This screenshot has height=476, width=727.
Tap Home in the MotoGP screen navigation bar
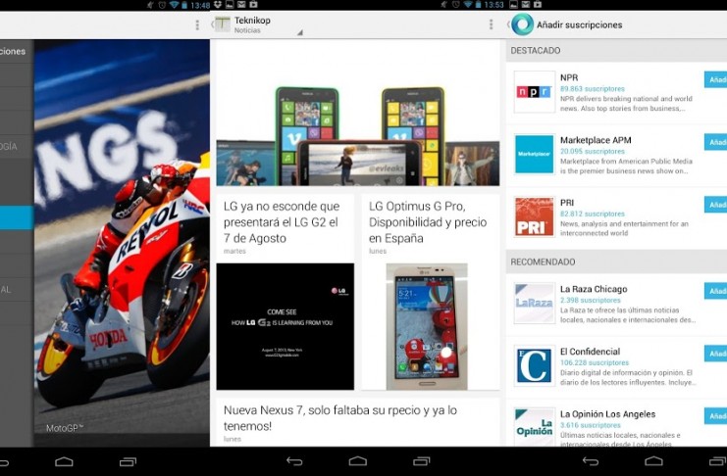[x=64, y=461]
